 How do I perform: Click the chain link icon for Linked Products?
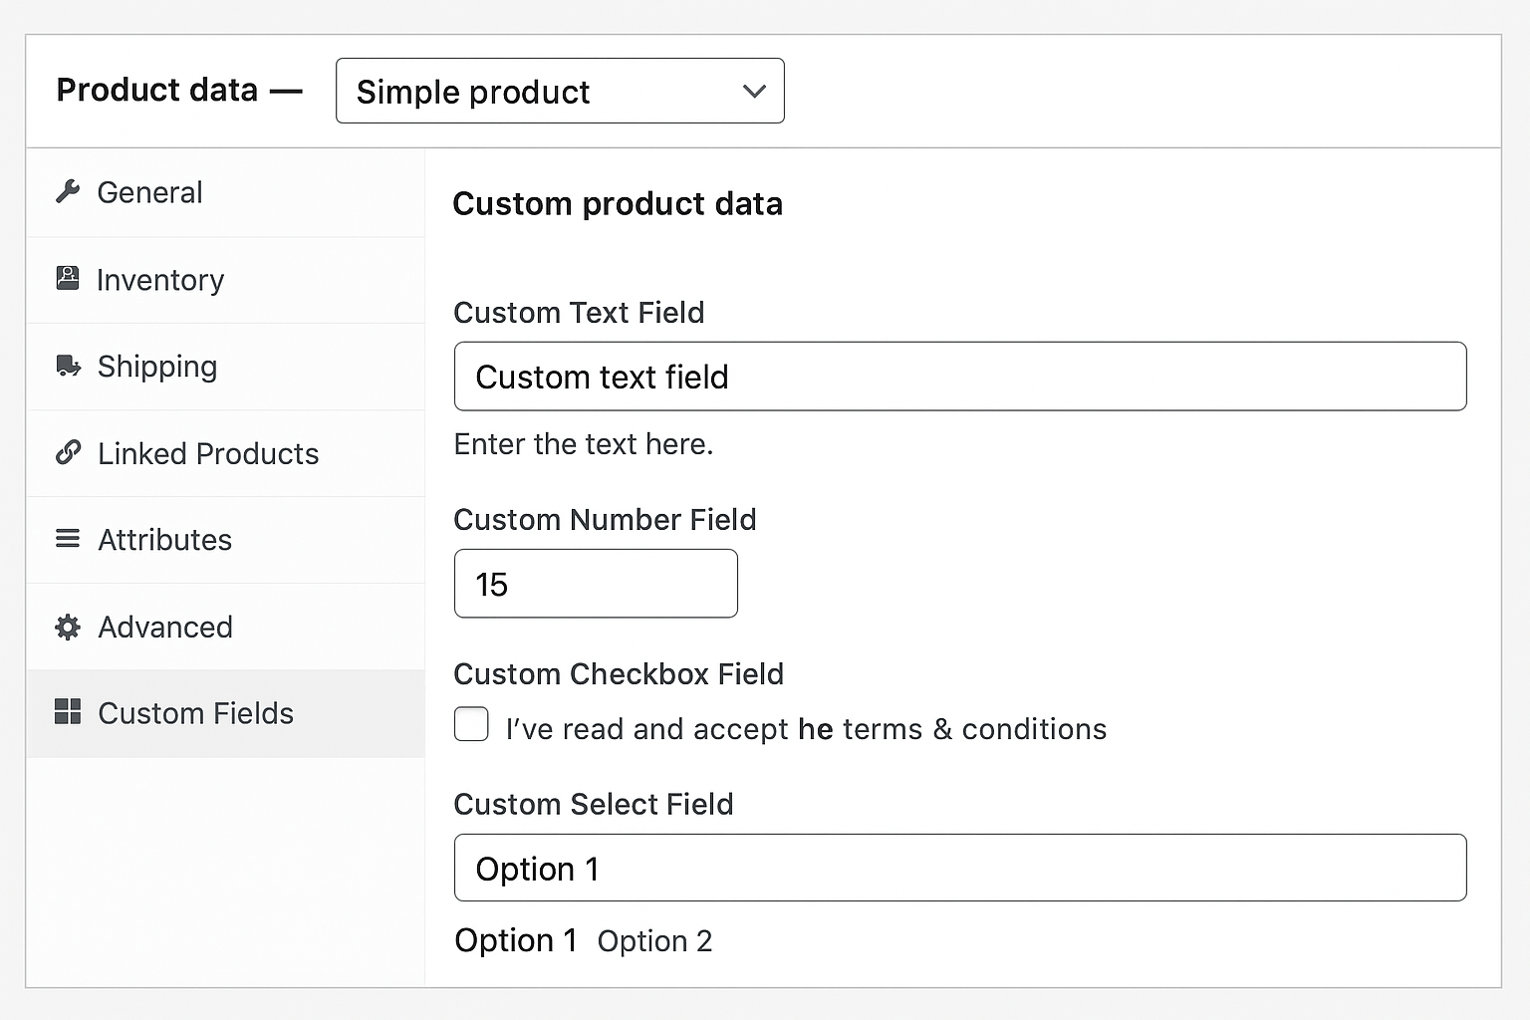click(68, 453)
